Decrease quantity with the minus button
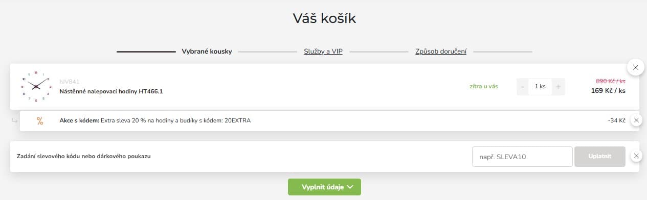647x200 pixels. [522, 87]
